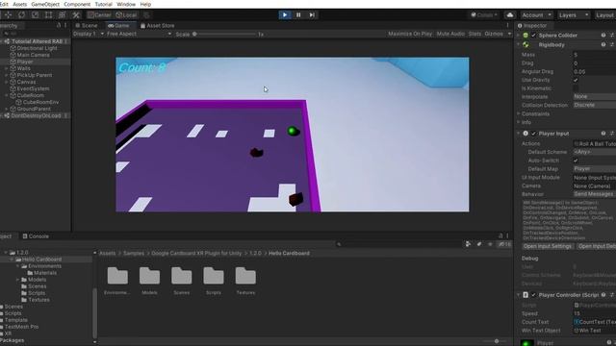This screenshot has height=346, width=616.
Task: Toggle Use Gravity checkbox
Action: pyautogui.click(x=576, y=80)
